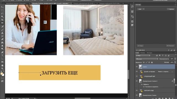Viewport: 177px width, 99px height.
Task: Select the Pen tool
Action: pyautogui.click(x=2, y=52)
